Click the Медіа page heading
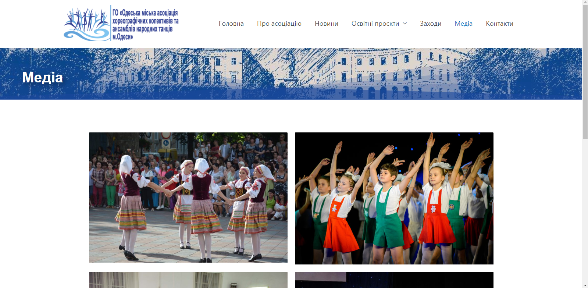This screenshot has width=588, height=288. point(42,78)
